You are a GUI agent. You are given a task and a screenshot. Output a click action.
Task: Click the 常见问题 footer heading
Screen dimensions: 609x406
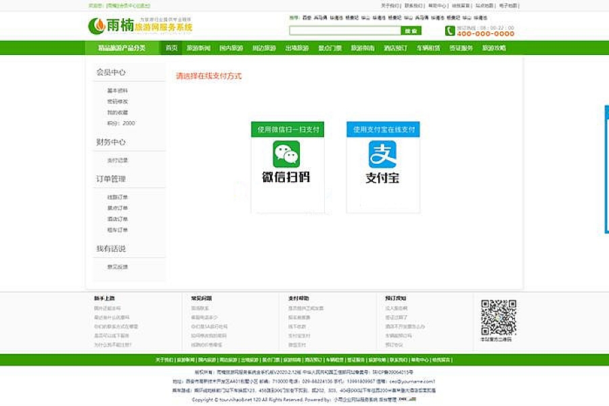pos(201,298)
